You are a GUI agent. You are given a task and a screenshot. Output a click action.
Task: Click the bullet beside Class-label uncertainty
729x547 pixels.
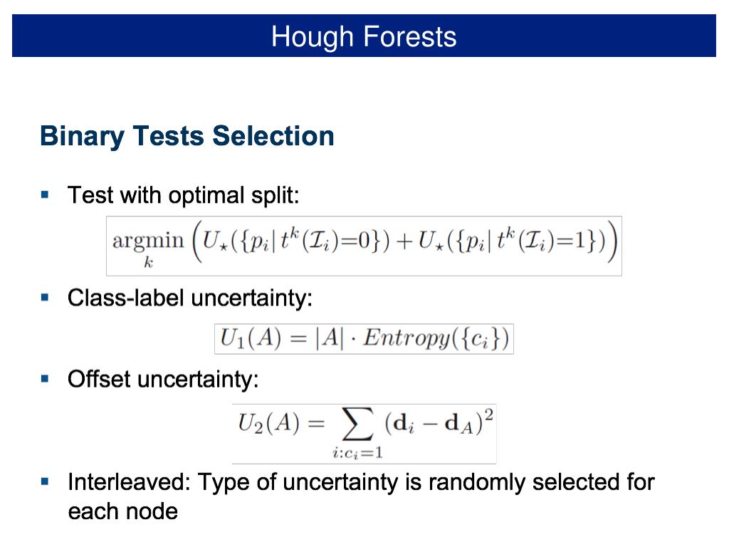coord(45,298)
